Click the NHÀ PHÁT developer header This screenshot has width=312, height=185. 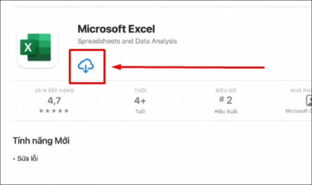click(x=301, y=90)
